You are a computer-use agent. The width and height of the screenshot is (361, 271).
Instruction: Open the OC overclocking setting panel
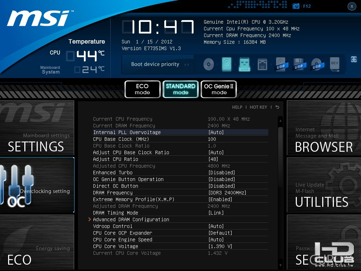click(37, 185)
